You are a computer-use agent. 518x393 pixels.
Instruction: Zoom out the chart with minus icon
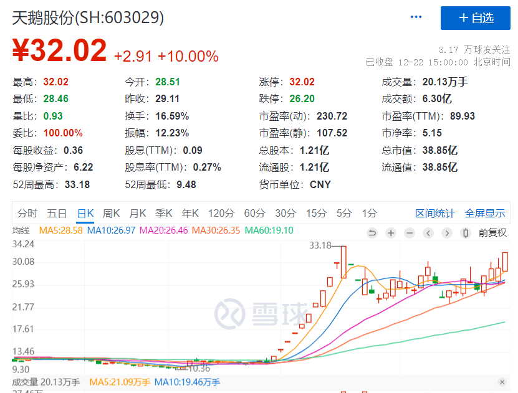coord(409,233)
